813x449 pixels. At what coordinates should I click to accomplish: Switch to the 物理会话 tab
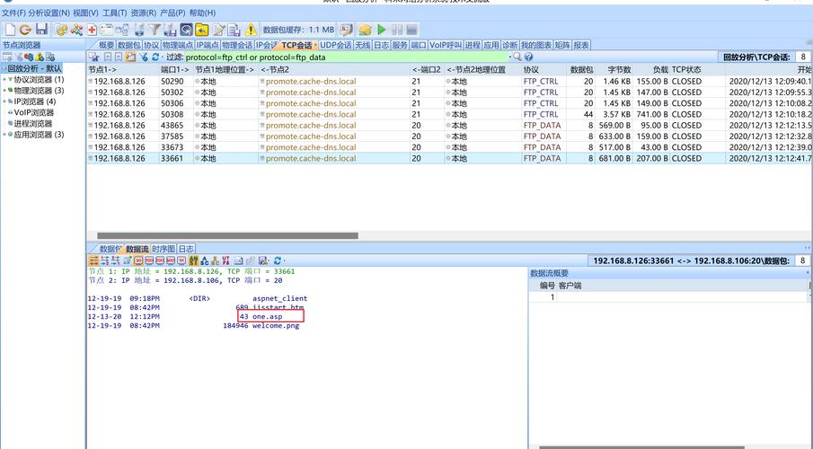(x=237, y=45)
